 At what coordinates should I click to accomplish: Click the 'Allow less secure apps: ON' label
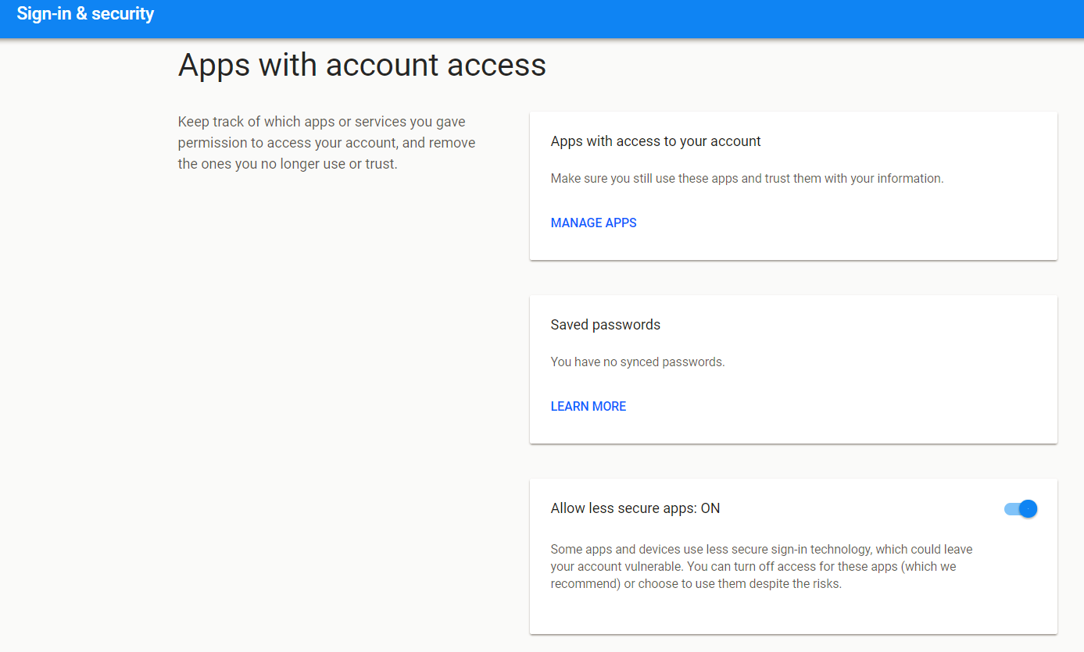pyautogui.click(x=635, y=508)
